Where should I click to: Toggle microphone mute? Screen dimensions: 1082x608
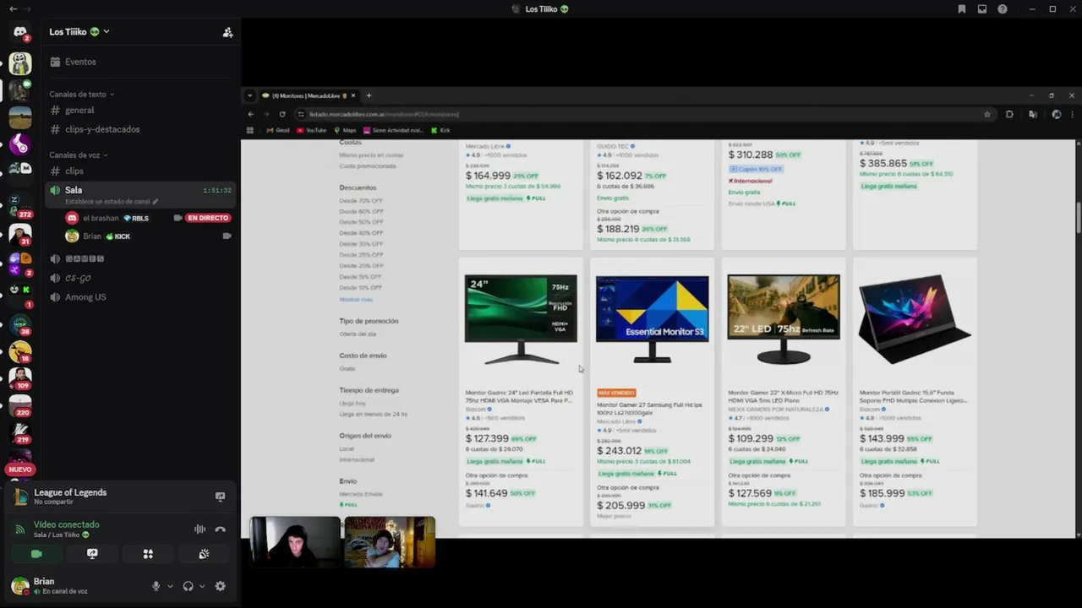156,586
